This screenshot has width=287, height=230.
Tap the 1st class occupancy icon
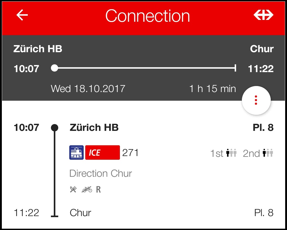click(231, 153)
